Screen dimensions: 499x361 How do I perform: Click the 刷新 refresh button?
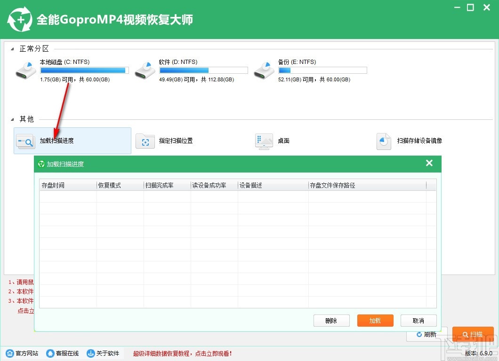pyautogui.click(x=427, y=334)
